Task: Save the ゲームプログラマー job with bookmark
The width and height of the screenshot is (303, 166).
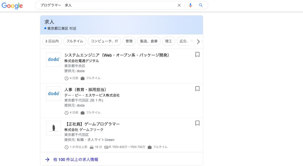Action: 197,123
